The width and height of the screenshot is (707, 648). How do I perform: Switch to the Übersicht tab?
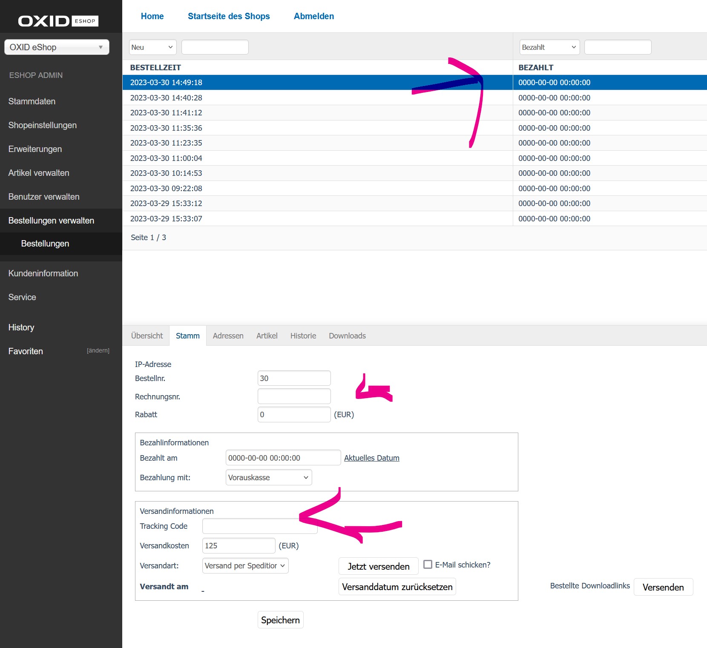tap(147, 336)
